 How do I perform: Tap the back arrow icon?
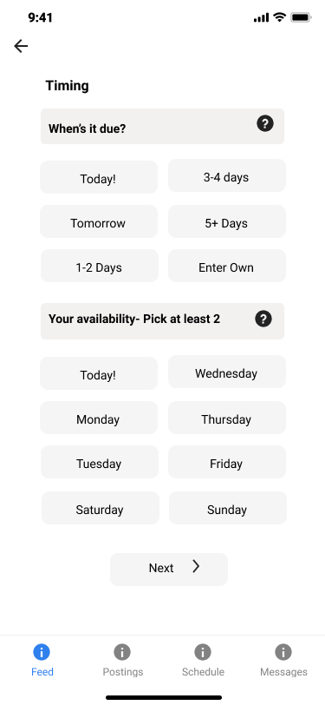[21, 46]
